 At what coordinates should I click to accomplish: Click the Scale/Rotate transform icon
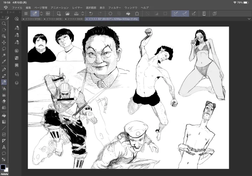tap(137, 13)
